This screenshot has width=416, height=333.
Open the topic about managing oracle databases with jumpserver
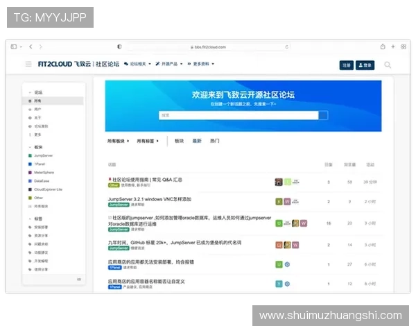click(189, 221)
